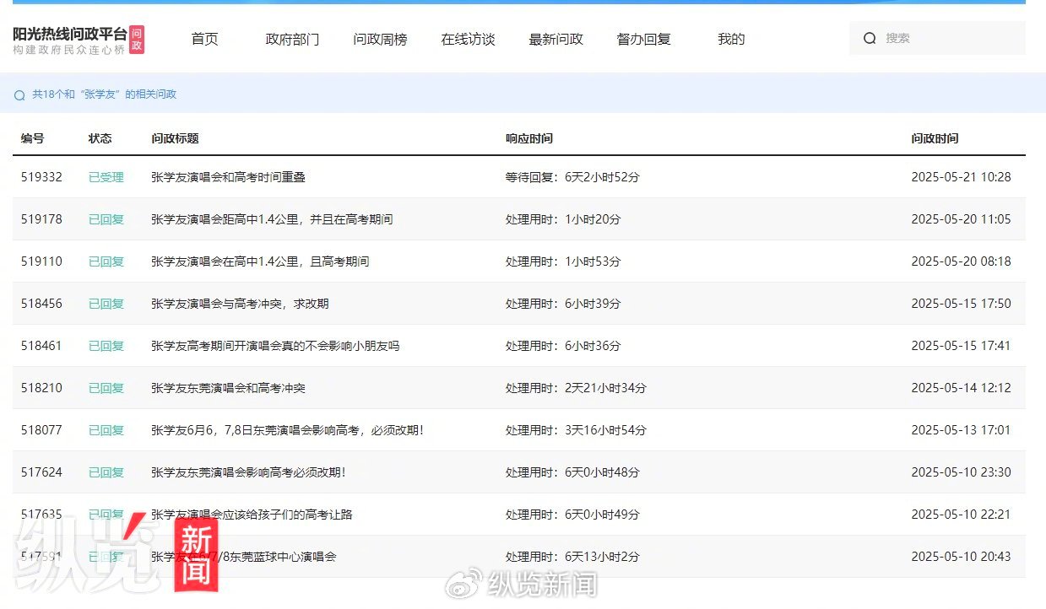1046x609 pixels.
Task: Open post 张学友演唱会和高考时间重叠
Action: click(x=228, y=177)
